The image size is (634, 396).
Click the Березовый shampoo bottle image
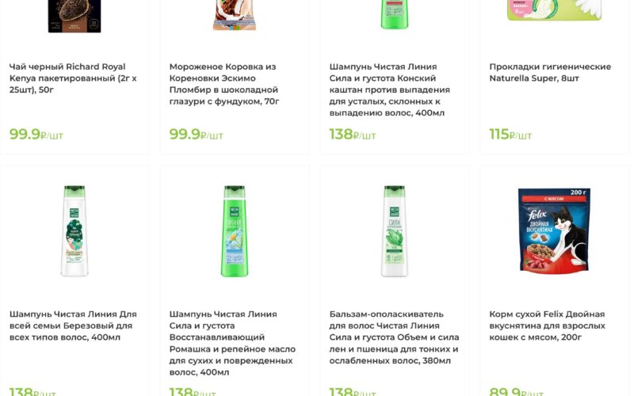(74, 231)
